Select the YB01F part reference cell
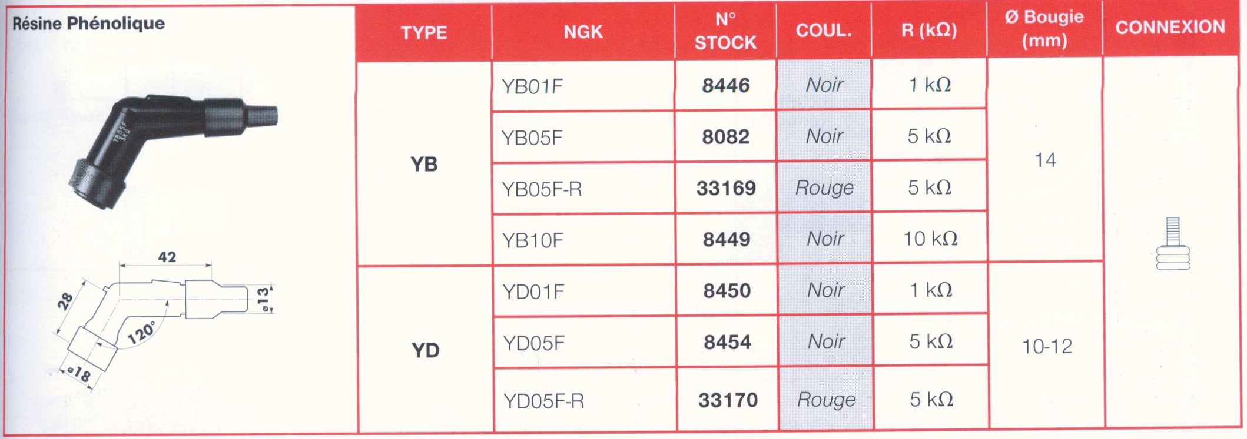Screen dimensions: 1247x439 (532, 87)
